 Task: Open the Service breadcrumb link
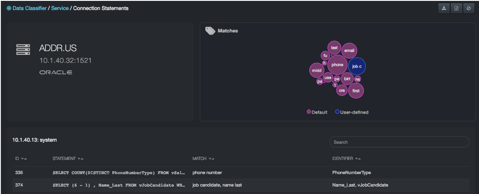coord(60,8)
